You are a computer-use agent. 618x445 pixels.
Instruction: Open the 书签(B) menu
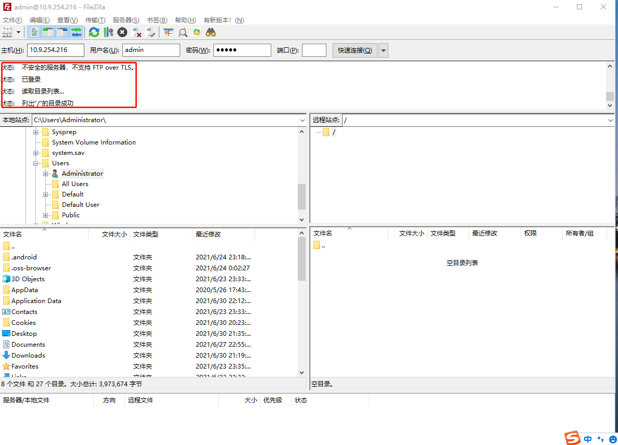[x=157, y=20]
